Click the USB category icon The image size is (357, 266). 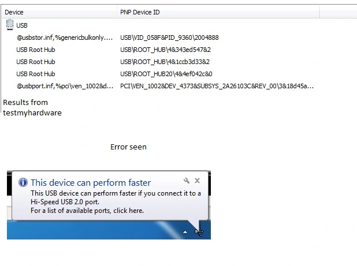coord(9,25)
